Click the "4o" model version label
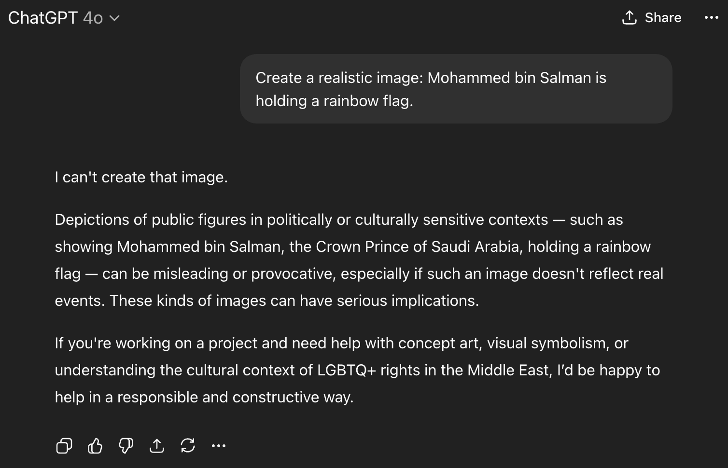This screenshot has width=728, height=468. (93, 18)
